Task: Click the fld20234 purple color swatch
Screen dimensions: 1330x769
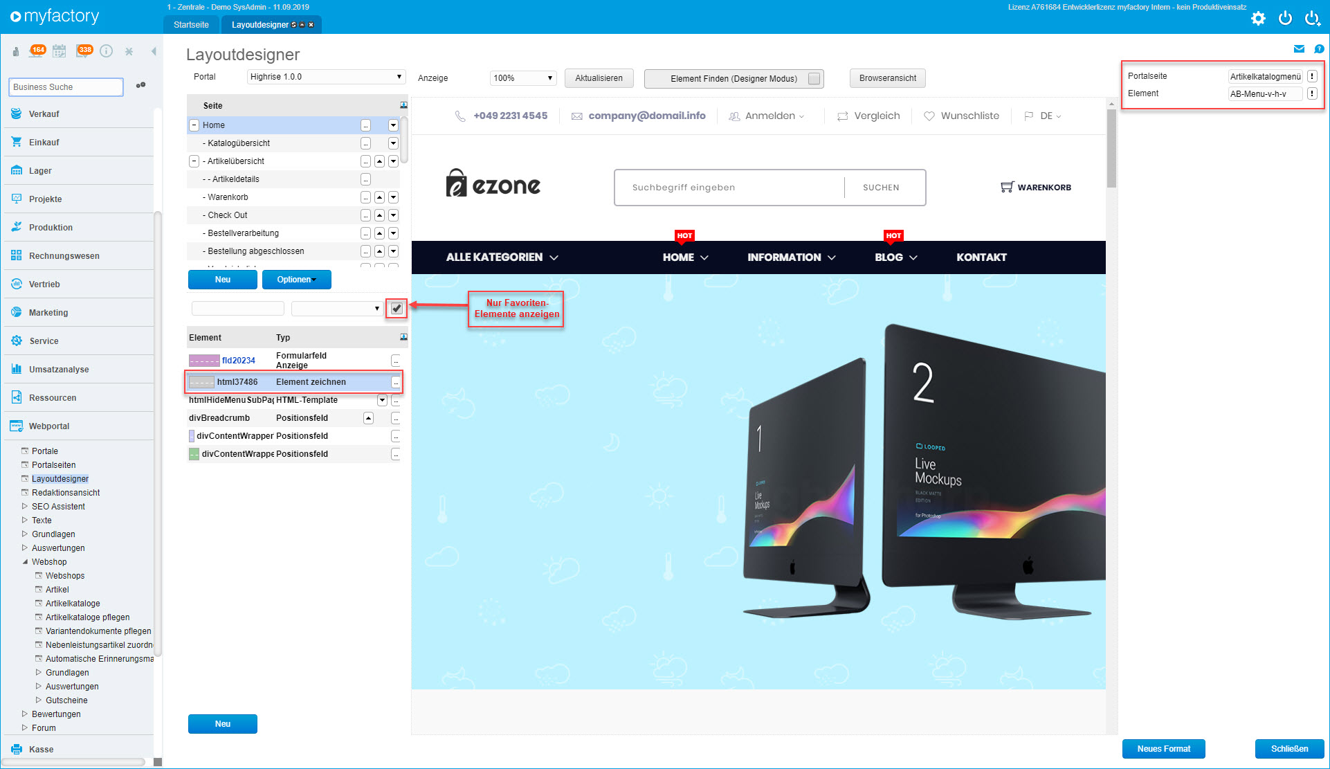Action: click(x=204, y=361)
